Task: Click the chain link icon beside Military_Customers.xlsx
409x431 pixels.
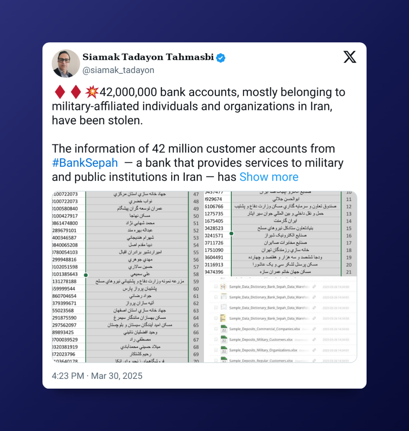Action: tap(314, 340)
